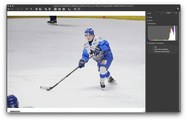Click the dotted indicator bar below image
This screenshot has width=187, height=121.
pos(15,111)
